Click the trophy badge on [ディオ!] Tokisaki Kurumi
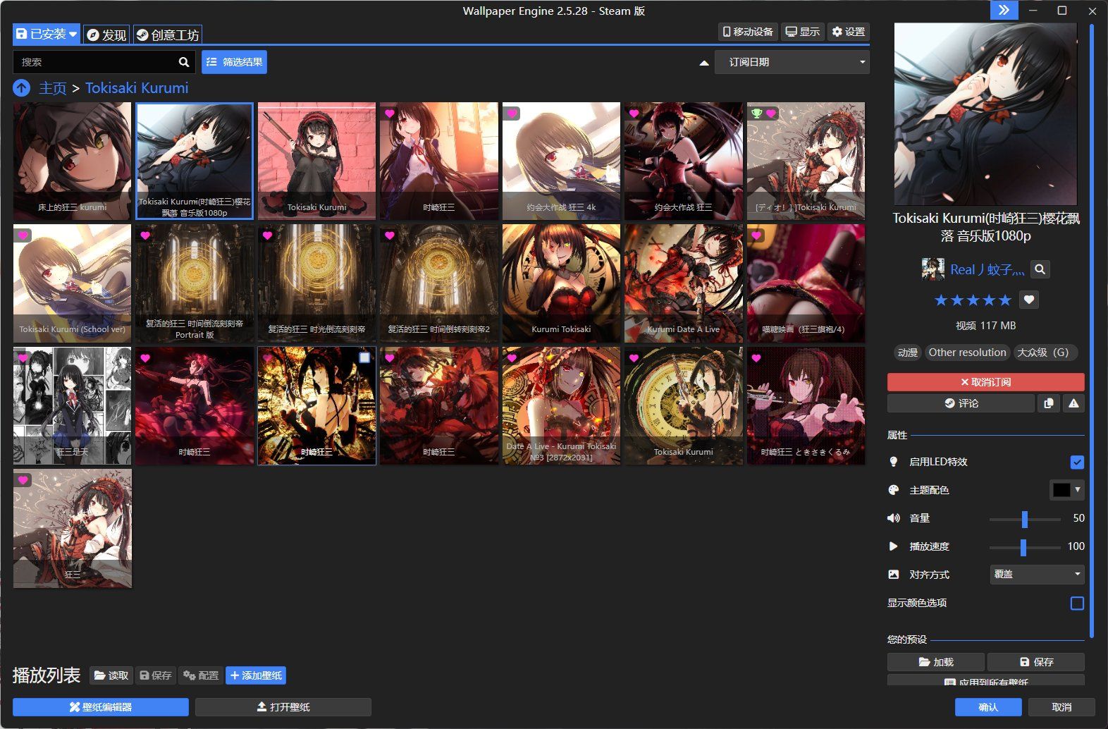Viewport: 1108px width, 729px height. pos(756,114)
